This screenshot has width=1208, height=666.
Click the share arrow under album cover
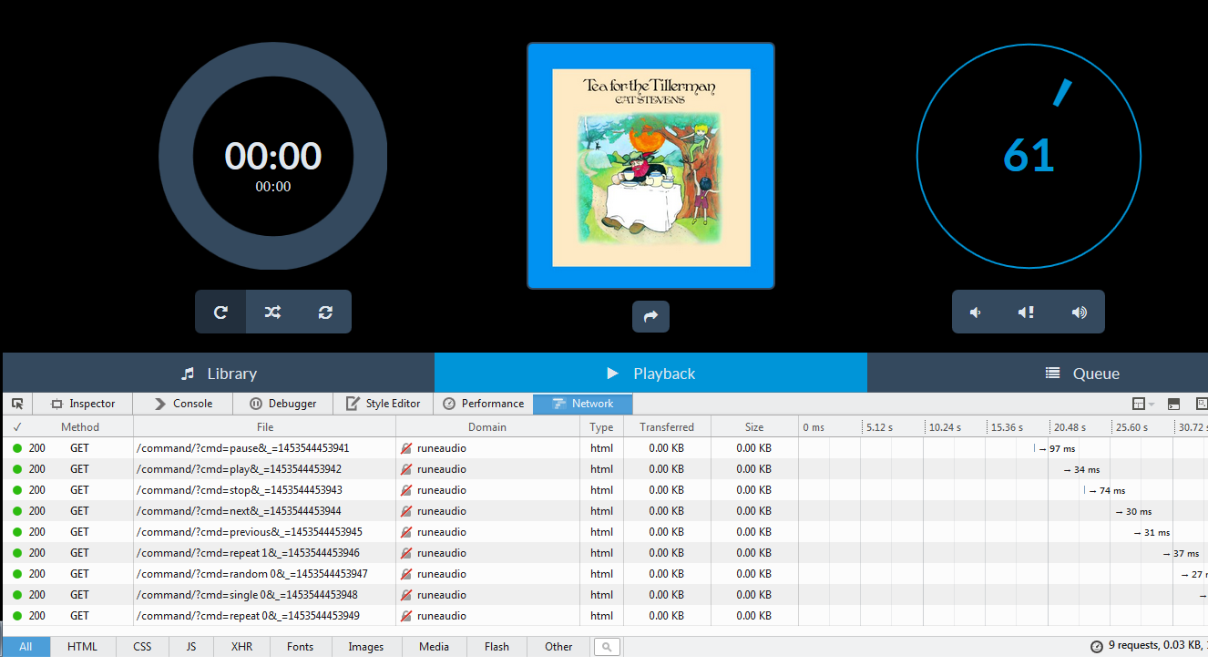[650, 316]
